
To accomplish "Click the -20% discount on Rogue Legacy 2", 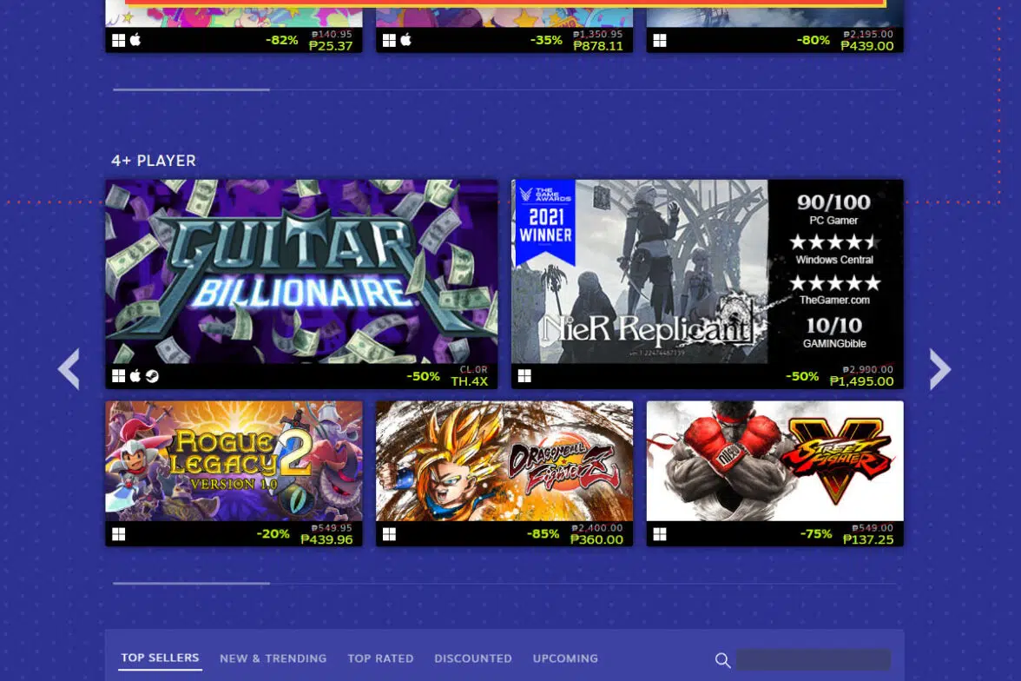I will click(x=273, y=533).
